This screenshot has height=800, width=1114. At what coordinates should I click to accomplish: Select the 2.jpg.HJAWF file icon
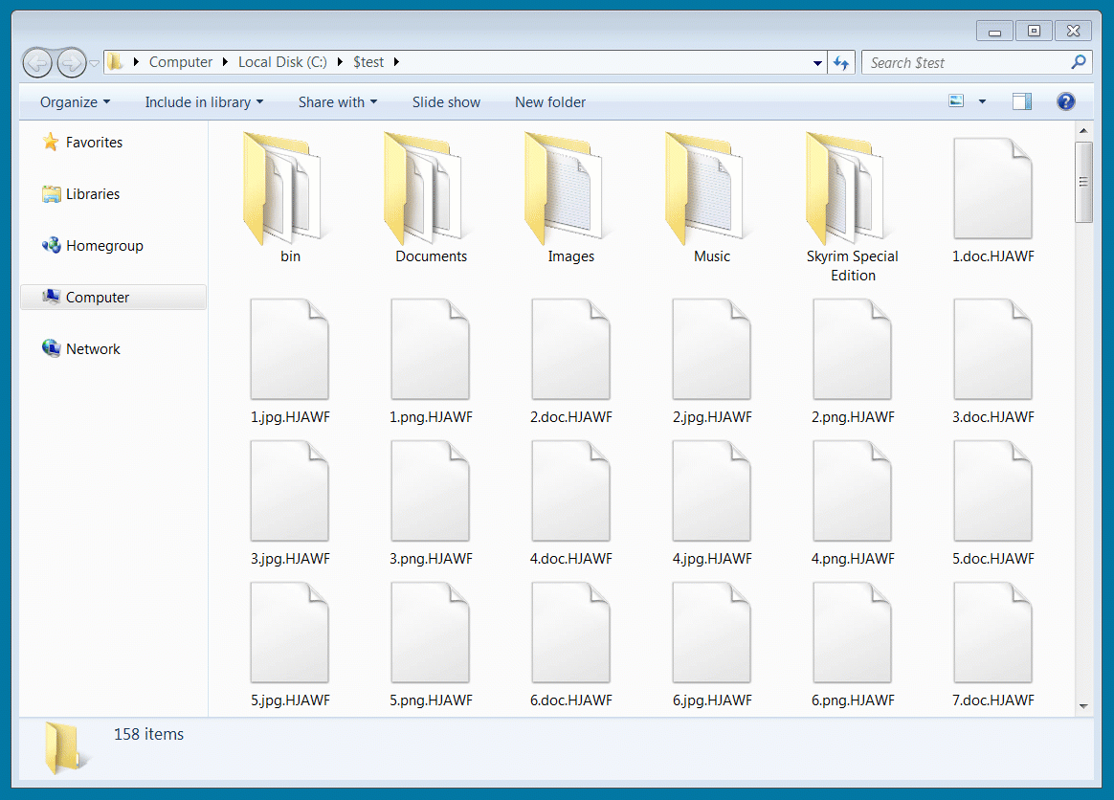coord(711,349)
